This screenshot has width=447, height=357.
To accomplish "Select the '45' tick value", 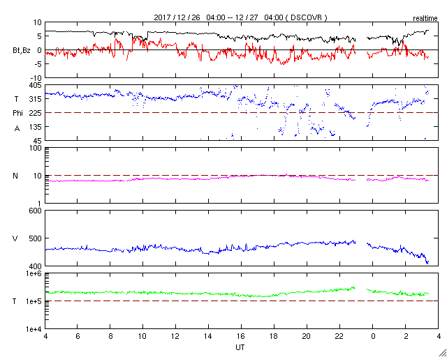I will 38,140.
